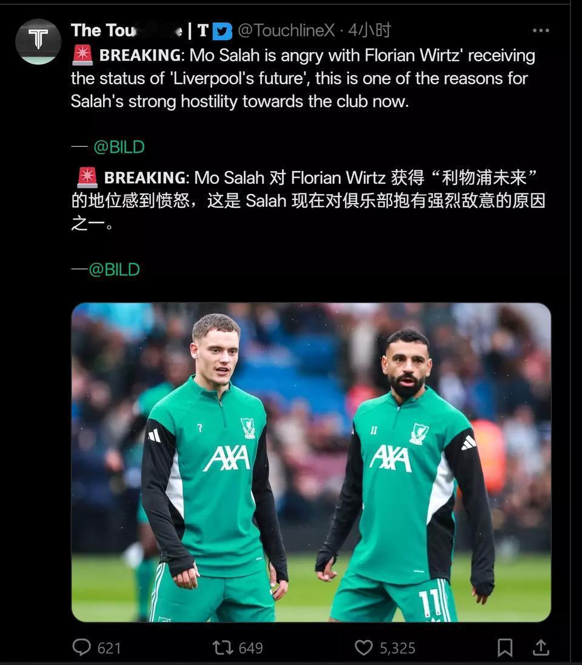The width and height of the screenshot is (582, 665).
Task: Click the Twitter bird logo badge
Action: 222,31
